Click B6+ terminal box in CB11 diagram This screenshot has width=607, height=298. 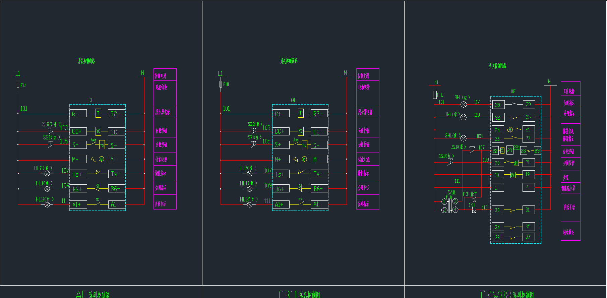tap(281, 189)
